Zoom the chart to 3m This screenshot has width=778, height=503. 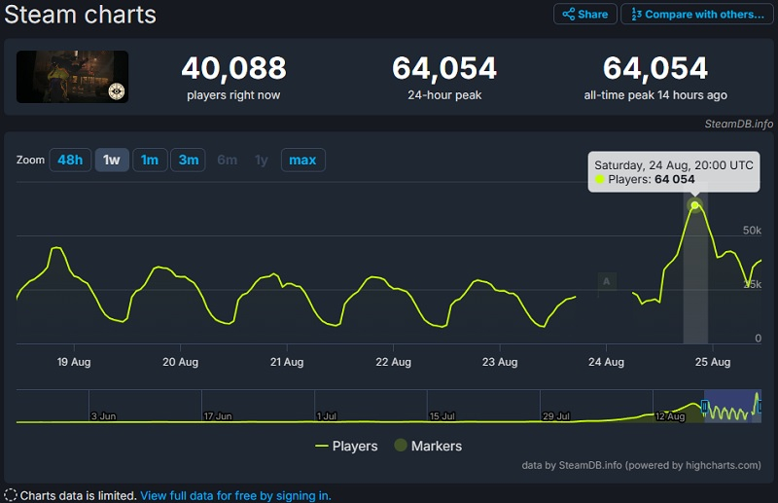(188, 160)
